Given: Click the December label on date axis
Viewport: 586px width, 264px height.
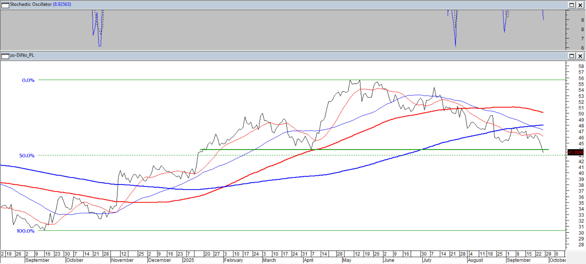Looking at the screenshot, I should tap(159, 260).
